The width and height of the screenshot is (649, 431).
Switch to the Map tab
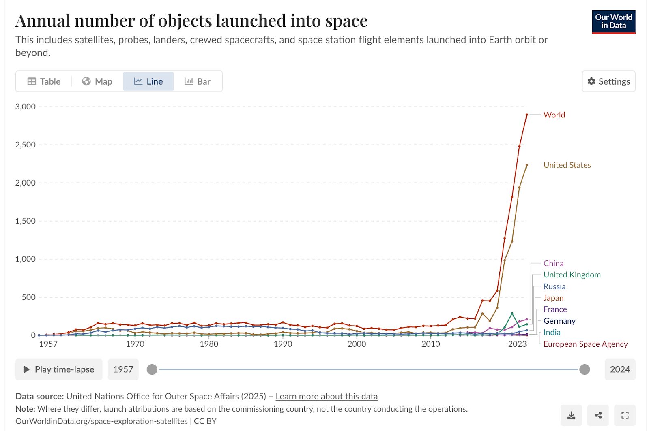coord(97,81)
